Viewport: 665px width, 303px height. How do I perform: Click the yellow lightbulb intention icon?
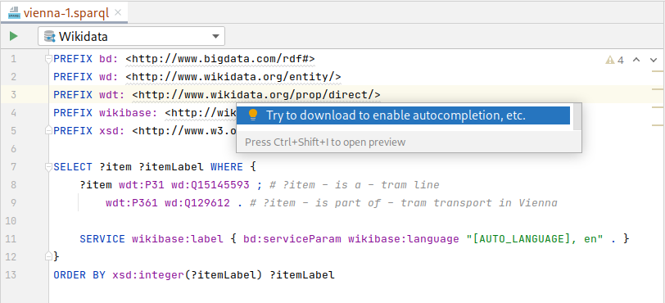pyautogui.click(x=253, y=115)
